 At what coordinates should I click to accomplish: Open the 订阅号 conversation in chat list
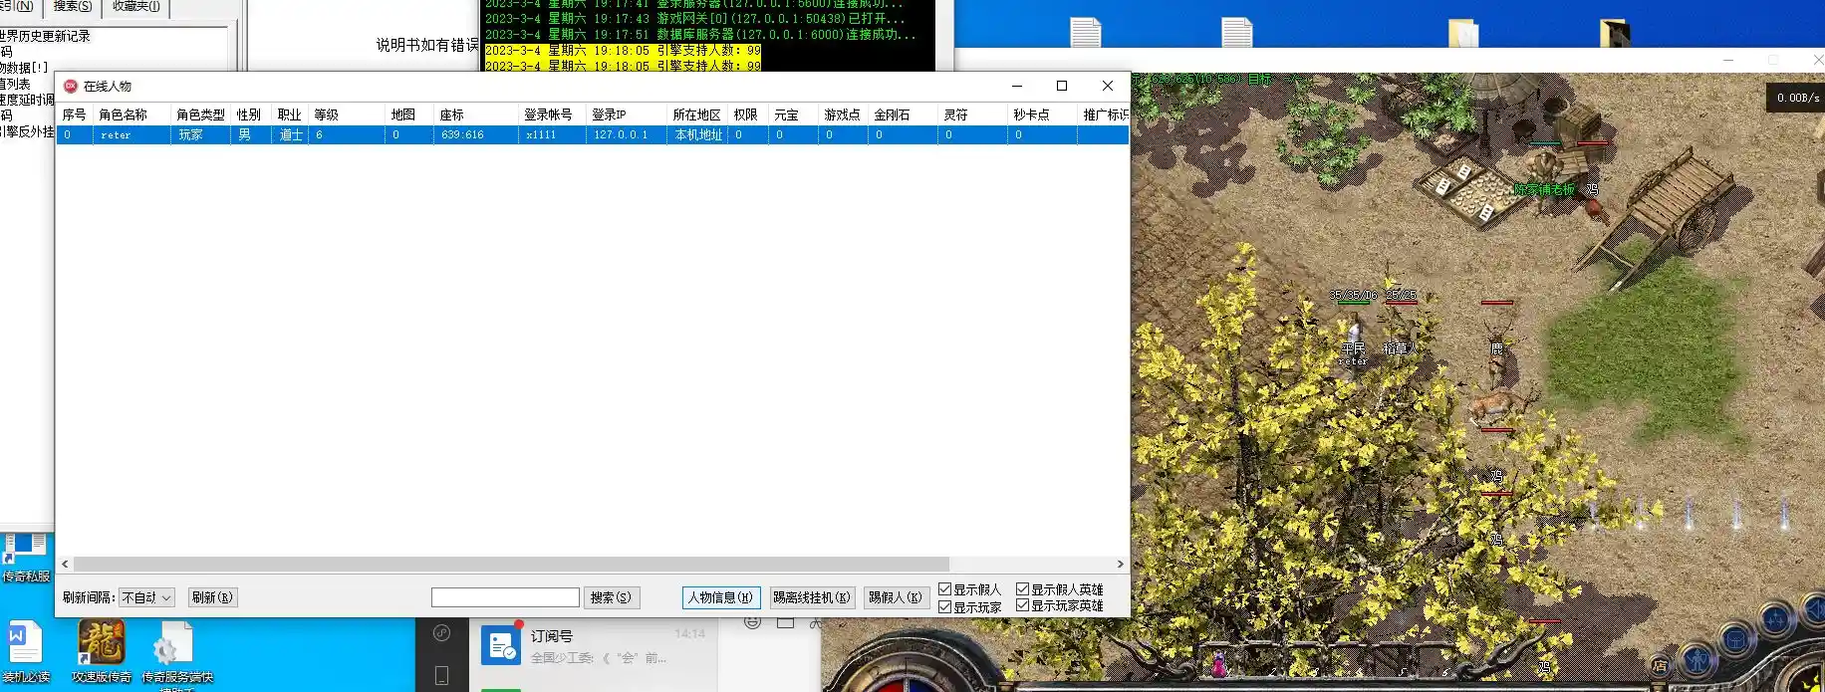pyautogui.click(x=595, y=645)
